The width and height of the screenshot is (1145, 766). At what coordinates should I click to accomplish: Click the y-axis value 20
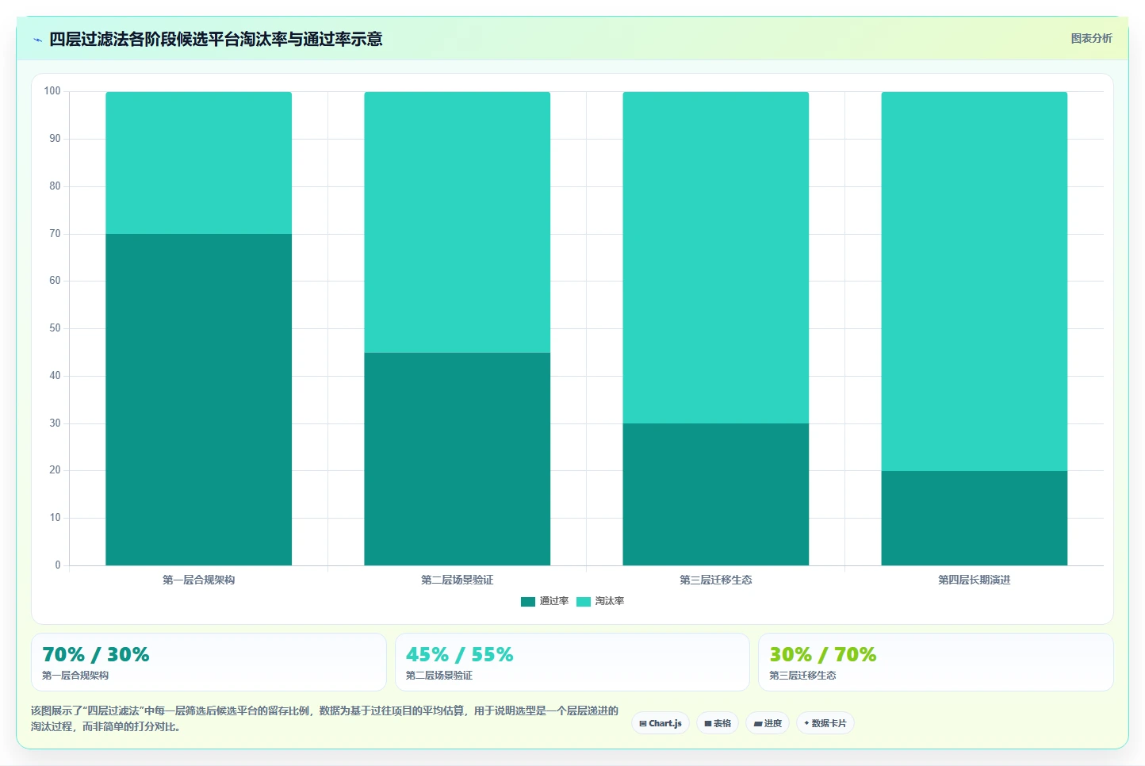tap(55, 469)
